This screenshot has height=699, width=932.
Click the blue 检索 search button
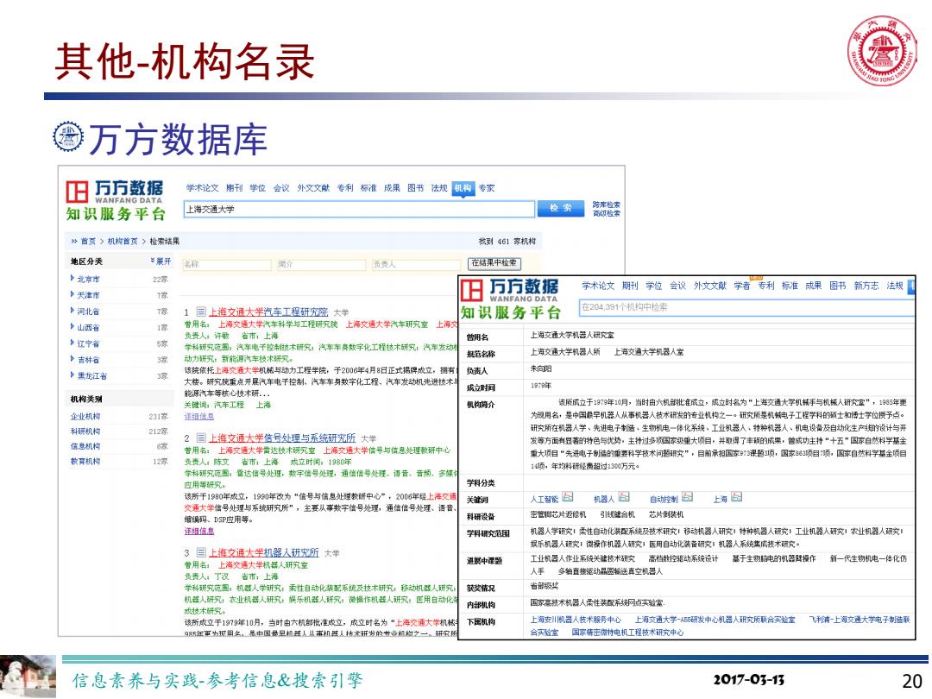click(561, 208)
